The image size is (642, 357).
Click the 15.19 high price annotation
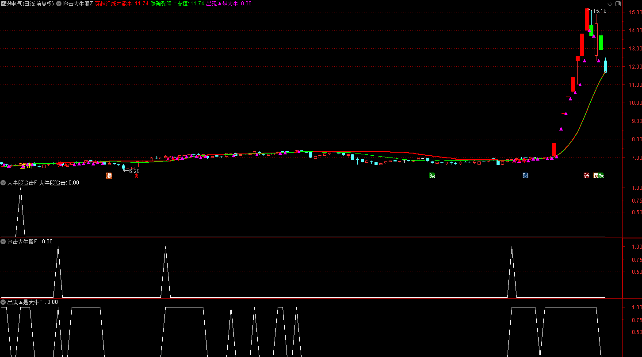(600, 11)
